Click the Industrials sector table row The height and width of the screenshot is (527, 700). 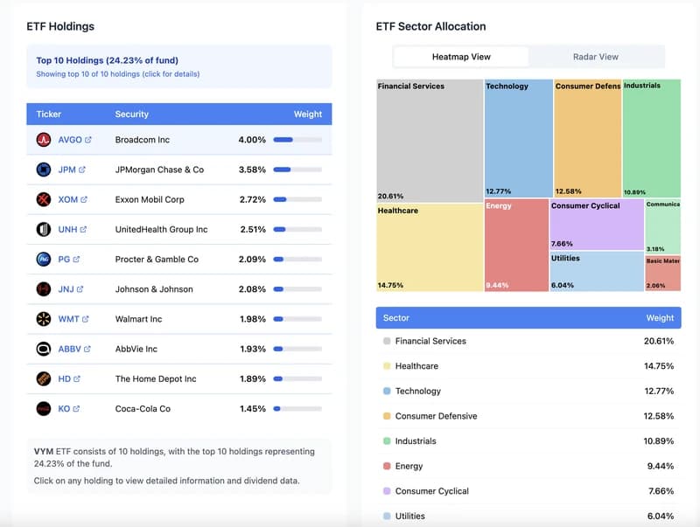click(x=528, y=441)
